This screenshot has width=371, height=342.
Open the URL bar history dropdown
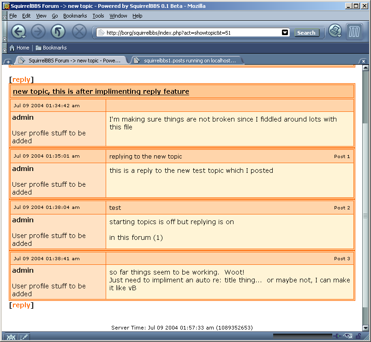click(x=285, y=32)
